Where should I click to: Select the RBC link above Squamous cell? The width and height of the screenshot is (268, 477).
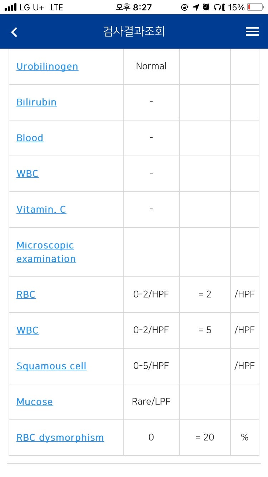[26, 295]
